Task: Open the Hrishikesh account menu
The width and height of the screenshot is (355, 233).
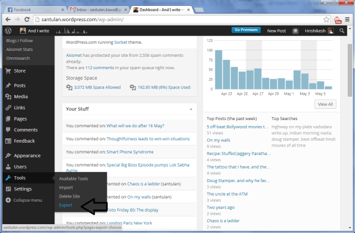Action: tap(319, 31)
